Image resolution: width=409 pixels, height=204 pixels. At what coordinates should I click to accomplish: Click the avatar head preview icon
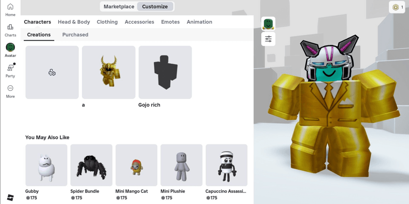click(268, 23)
